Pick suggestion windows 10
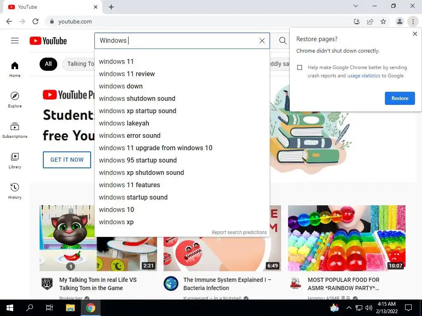The image size is (422, 316). click(x=182, y=210)
